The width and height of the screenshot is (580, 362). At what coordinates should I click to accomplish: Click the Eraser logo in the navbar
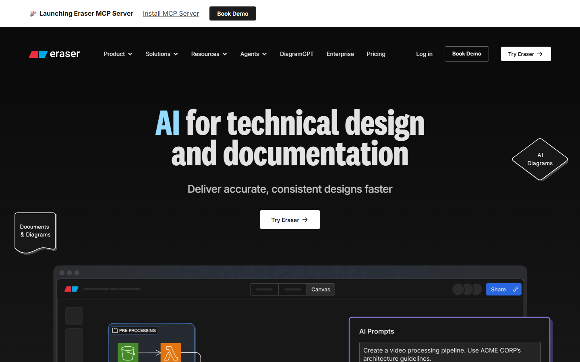point(54,54)
